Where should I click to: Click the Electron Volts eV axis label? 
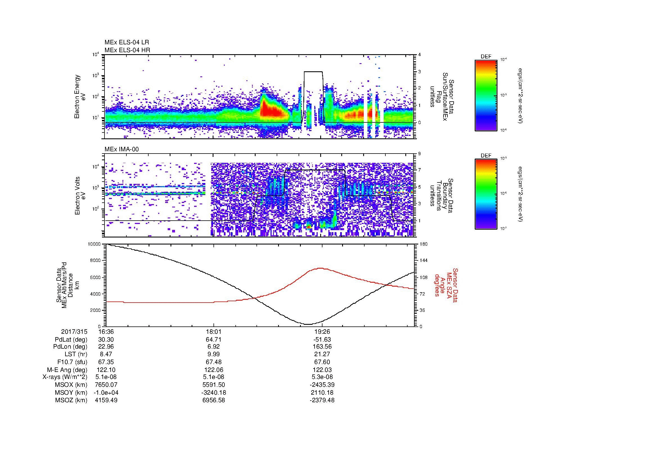80,196
